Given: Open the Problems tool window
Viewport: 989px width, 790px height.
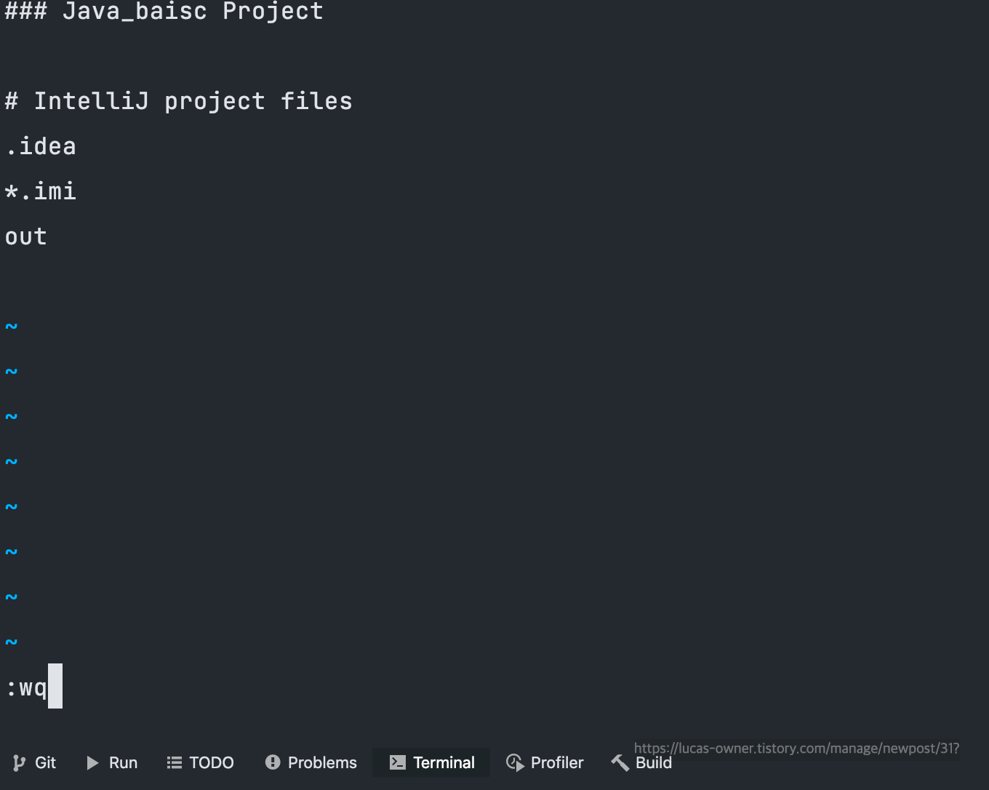Looking at the screenshot, I should coord(311,762).
